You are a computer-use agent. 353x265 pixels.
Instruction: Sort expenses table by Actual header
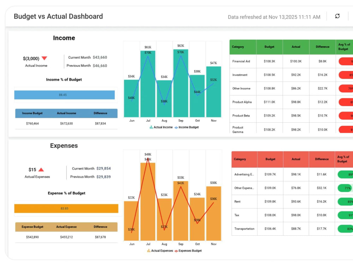click(x=296, y=159)
